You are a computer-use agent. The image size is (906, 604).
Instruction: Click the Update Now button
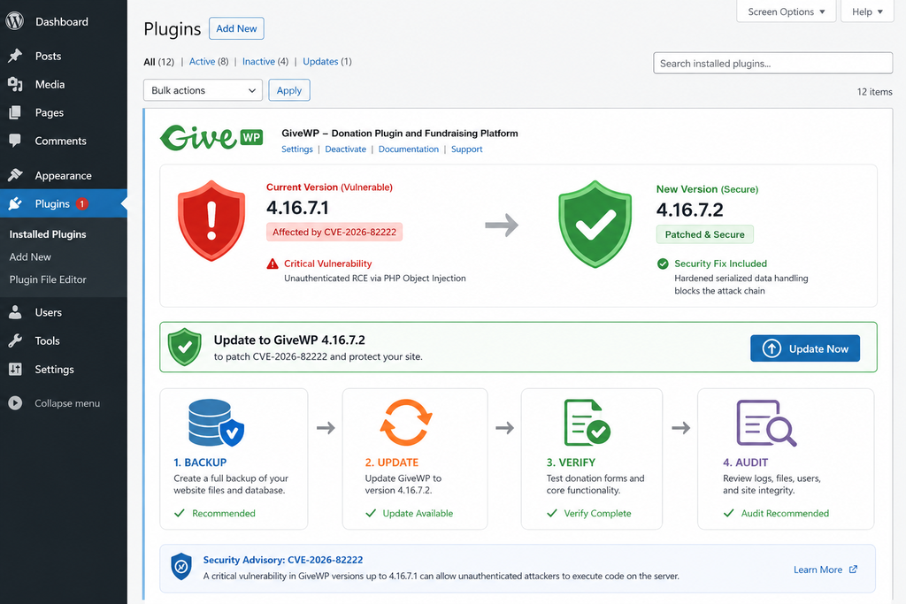(805, 348)
